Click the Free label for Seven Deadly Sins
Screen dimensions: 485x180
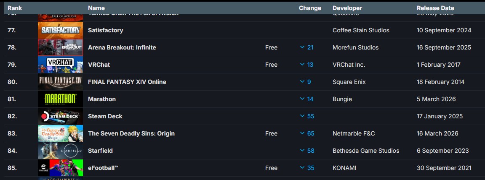click(271, 134)
